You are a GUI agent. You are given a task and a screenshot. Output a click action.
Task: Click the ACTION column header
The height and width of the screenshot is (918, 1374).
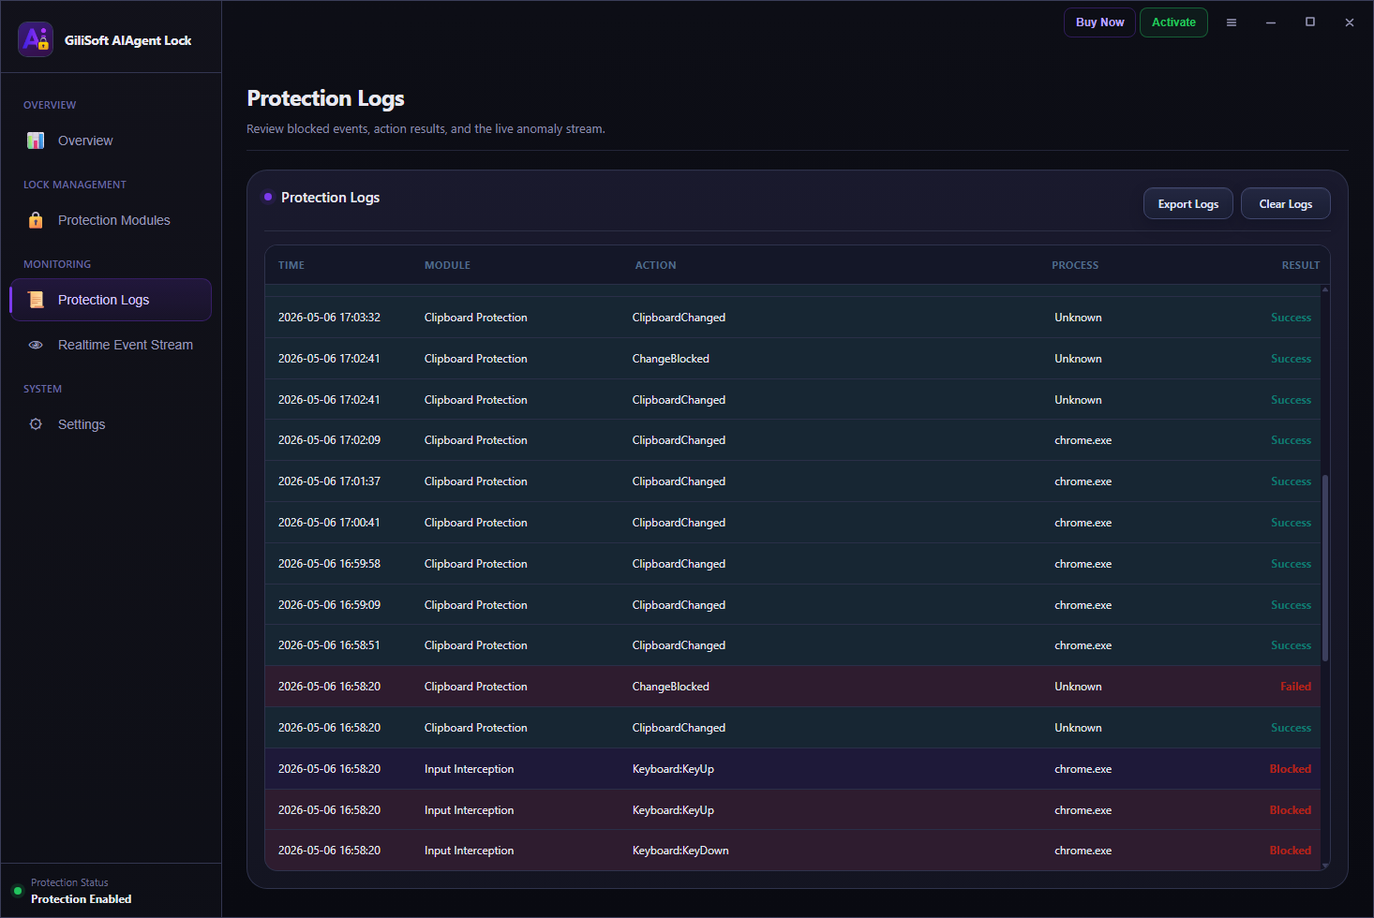pyautogui.click(x=655, y=265)
